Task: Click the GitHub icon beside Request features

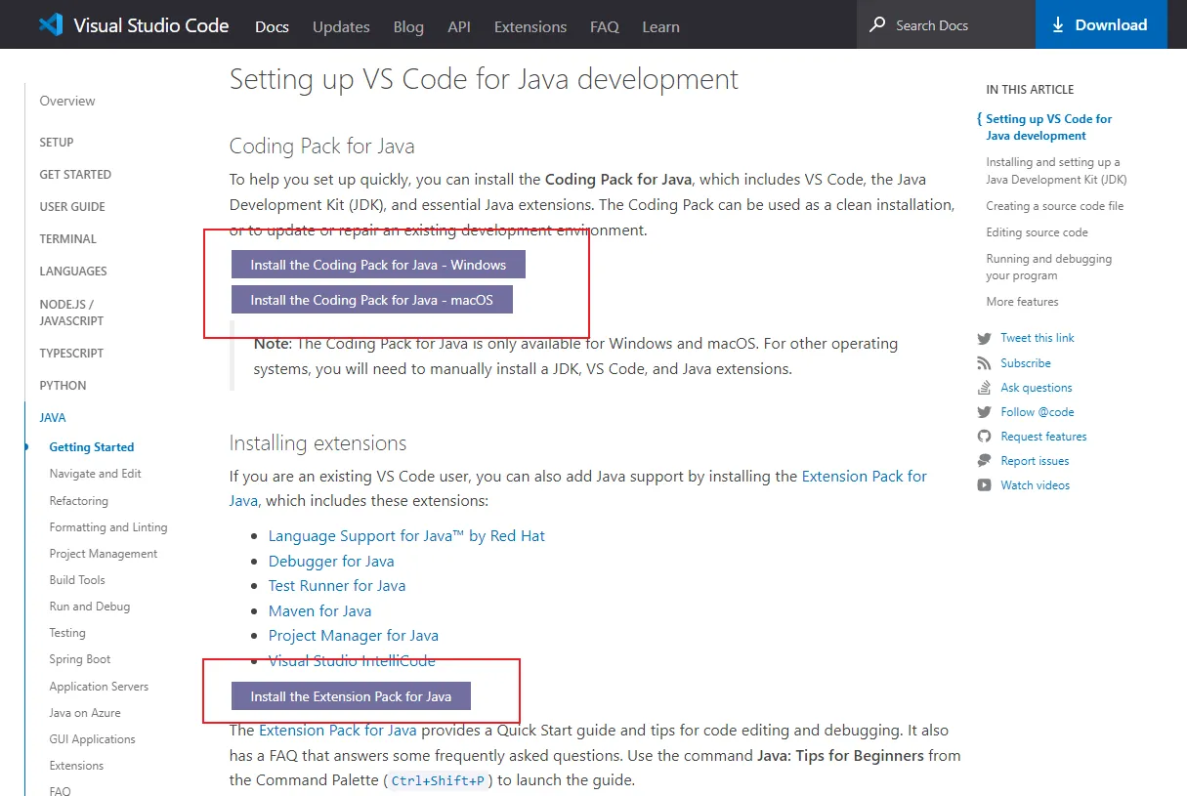Action: point(984,437)
